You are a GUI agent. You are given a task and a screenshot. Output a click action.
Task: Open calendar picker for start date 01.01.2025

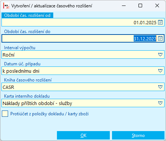point(160,22)
